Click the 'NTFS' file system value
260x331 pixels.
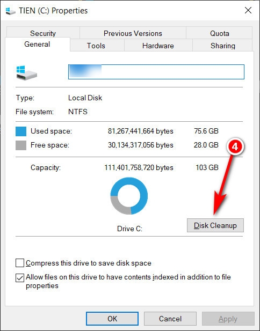pos(77,112)
